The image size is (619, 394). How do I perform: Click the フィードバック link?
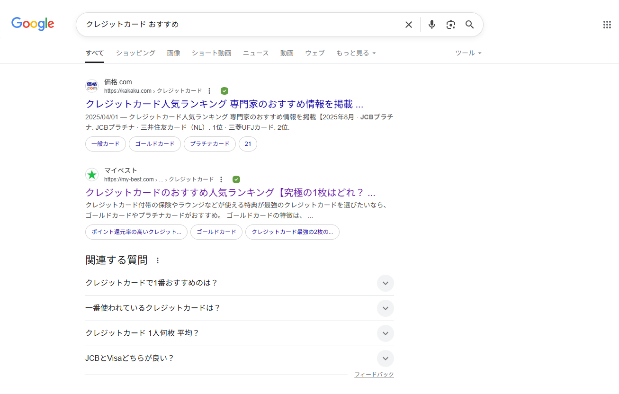click(x=374, y=375)
